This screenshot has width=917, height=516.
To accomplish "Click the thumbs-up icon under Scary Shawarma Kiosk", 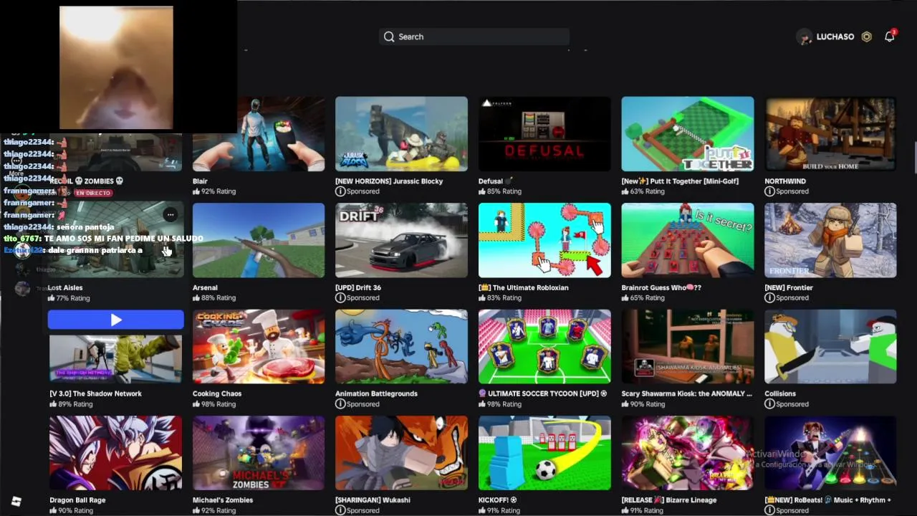I will tap(625, 404).
